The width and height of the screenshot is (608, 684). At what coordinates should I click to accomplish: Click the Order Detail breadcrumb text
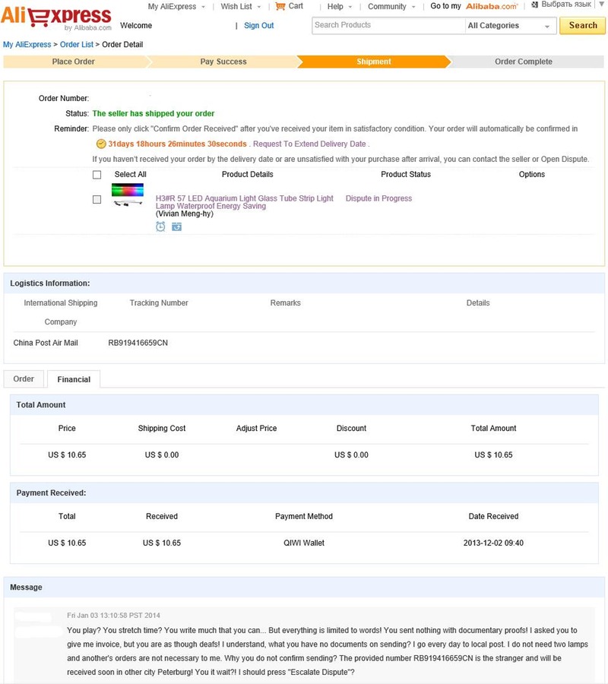122,45
